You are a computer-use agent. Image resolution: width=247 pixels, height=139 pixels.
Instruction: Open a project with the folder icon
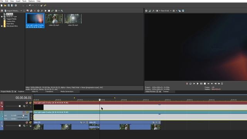5,5
